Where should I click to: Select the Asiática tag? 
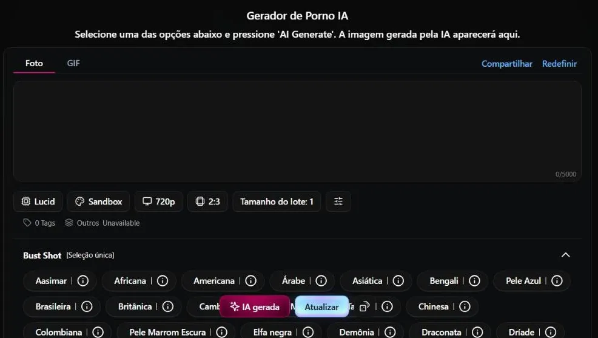click(x=368, y=281)
